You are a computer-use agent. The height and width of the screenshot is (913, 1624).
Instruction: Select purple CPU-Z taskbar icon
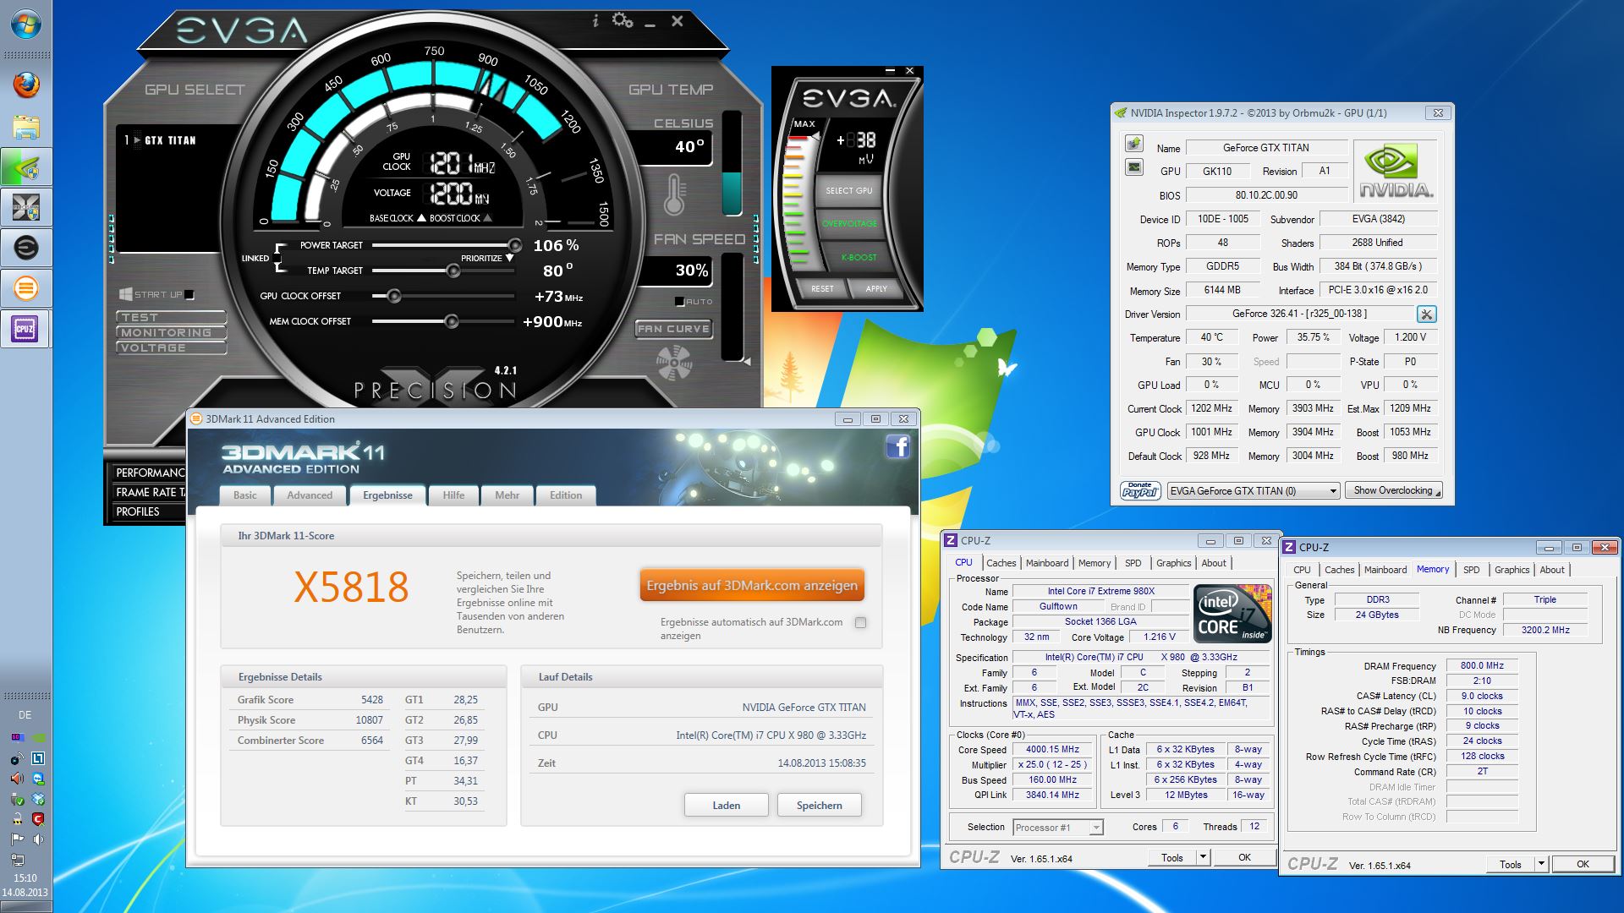click(26, 329)
